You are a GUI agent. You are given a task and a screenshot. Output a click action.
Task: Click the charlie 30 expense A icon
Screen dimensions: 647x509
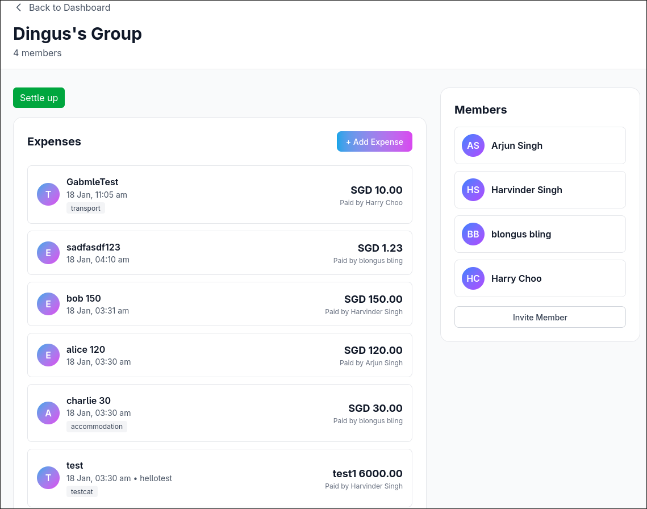point(48,413)
